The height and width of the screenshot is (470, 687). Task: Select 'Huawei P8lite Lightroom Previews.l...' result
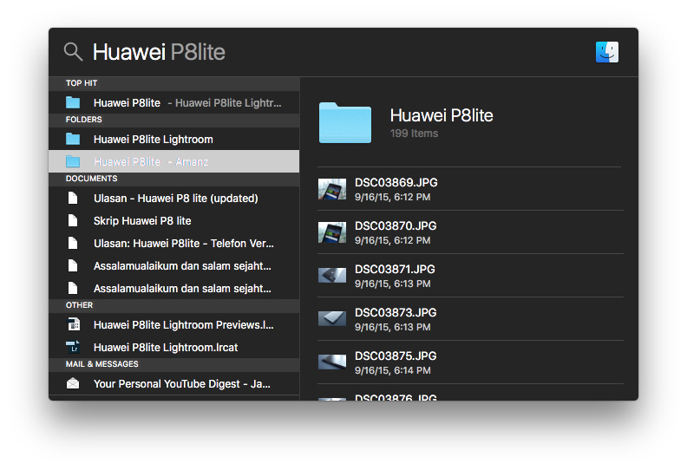point(174,324)
